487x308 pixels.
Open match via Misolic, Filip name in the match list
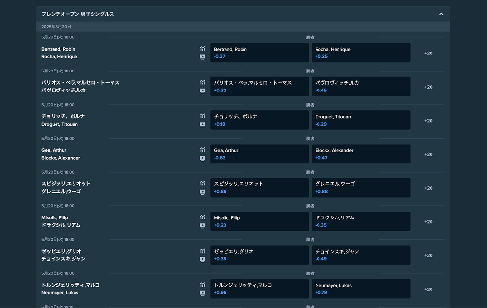(55, 217)
